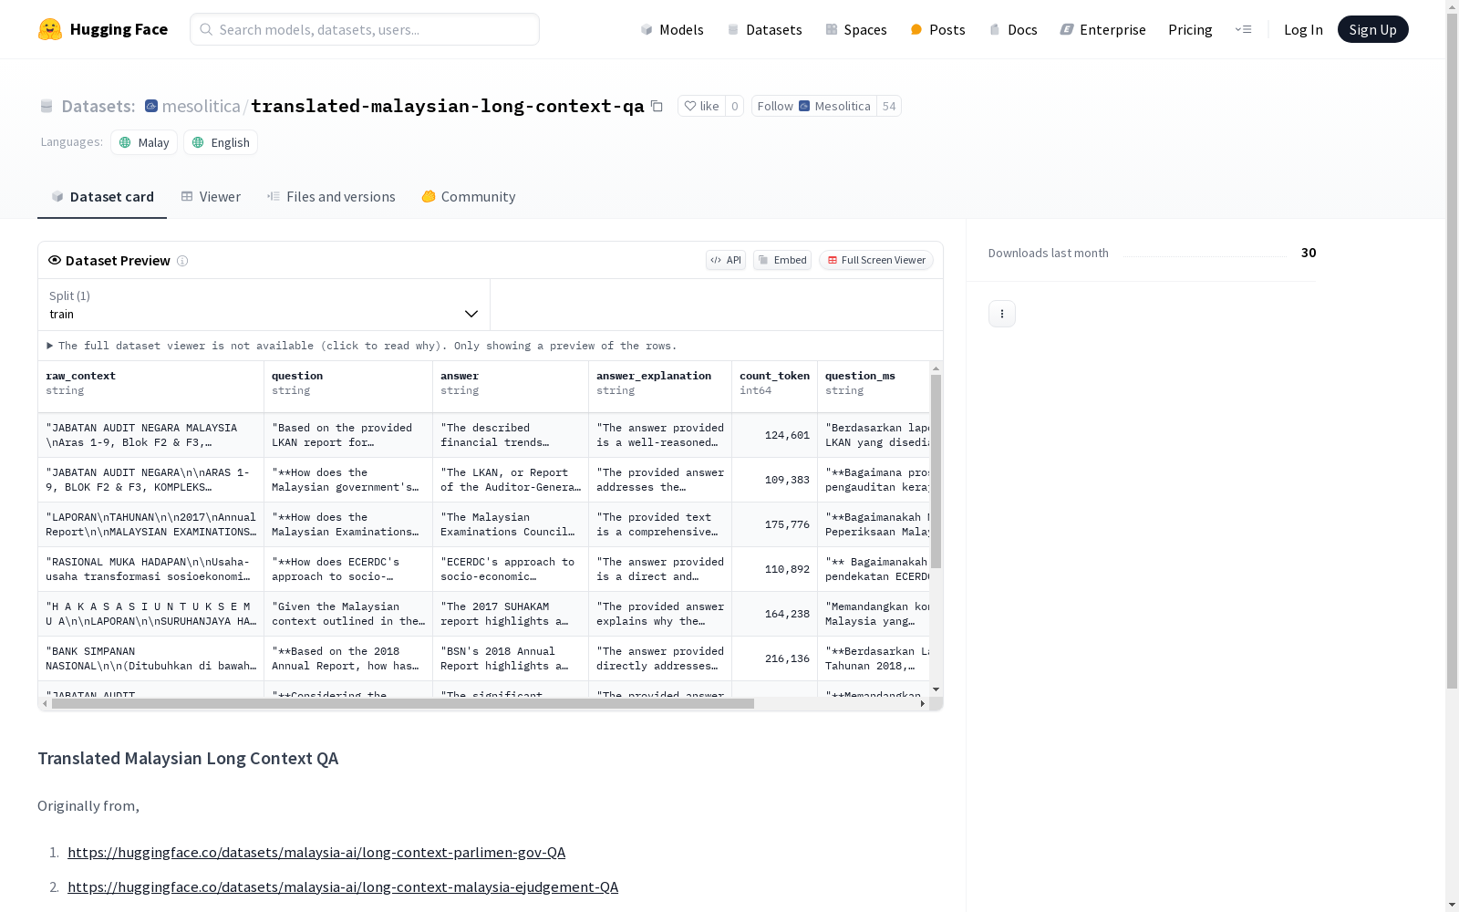Image resolution: width=1459 pixels, height=912 pixels.
Task: Click the Malay language tag
Action: 144,142
